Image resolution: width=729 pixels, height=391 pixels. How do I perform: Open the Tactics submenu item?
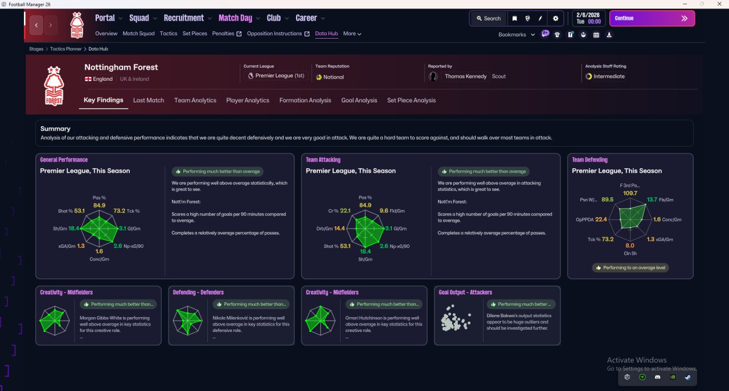[169, 34]
